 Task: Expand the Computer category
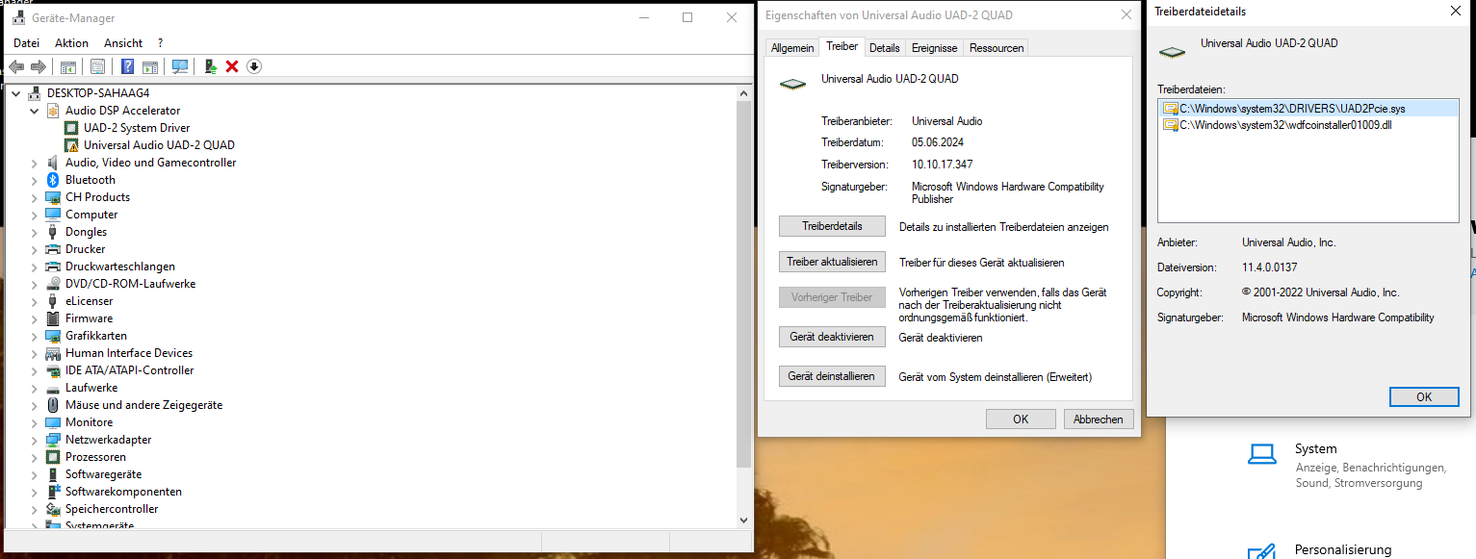click(35, 215)
